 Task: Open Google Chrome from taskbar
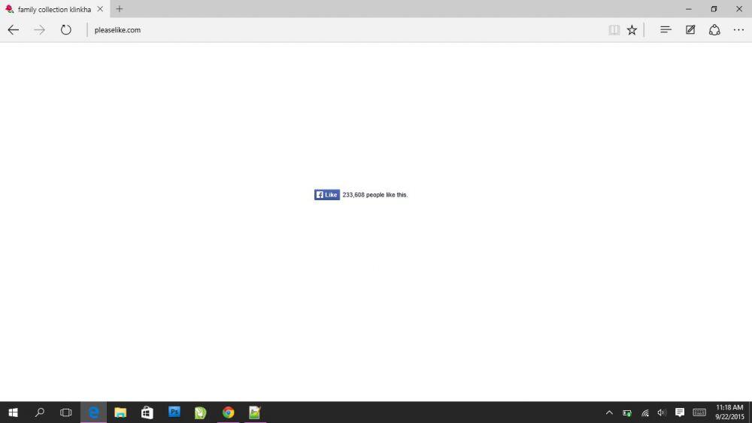[x=229, y=412]
